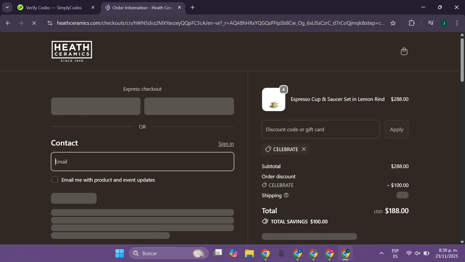
Task: Bookmark this page with the star icon
Action: tap(393, 23)
